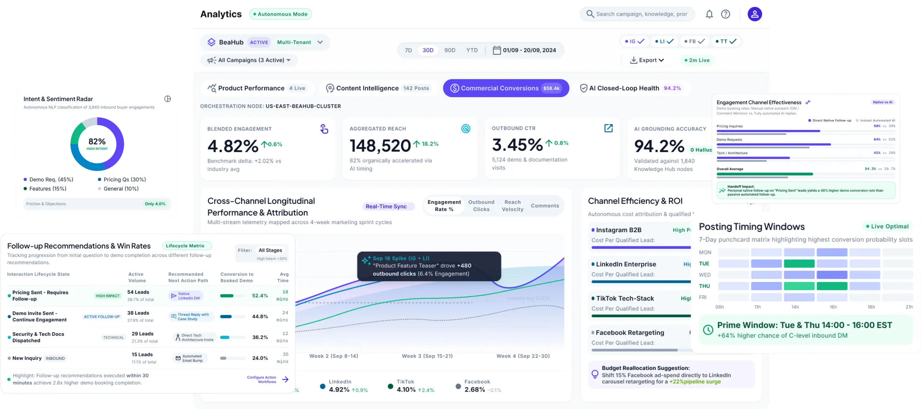Click the Commercial Conversions dollar icon

coord(454,88)
